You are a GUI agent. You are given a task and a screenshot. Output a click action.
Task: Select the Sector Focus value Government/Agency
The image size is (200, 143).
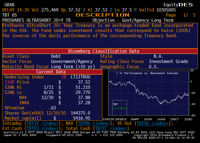tap(72, 62)
